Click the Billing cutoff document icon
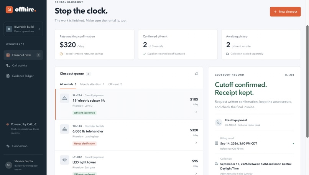309x175 pixels. (216, 143)
